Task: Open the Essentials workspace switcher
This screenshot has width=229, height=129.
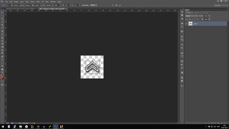Action: [221, 5]
